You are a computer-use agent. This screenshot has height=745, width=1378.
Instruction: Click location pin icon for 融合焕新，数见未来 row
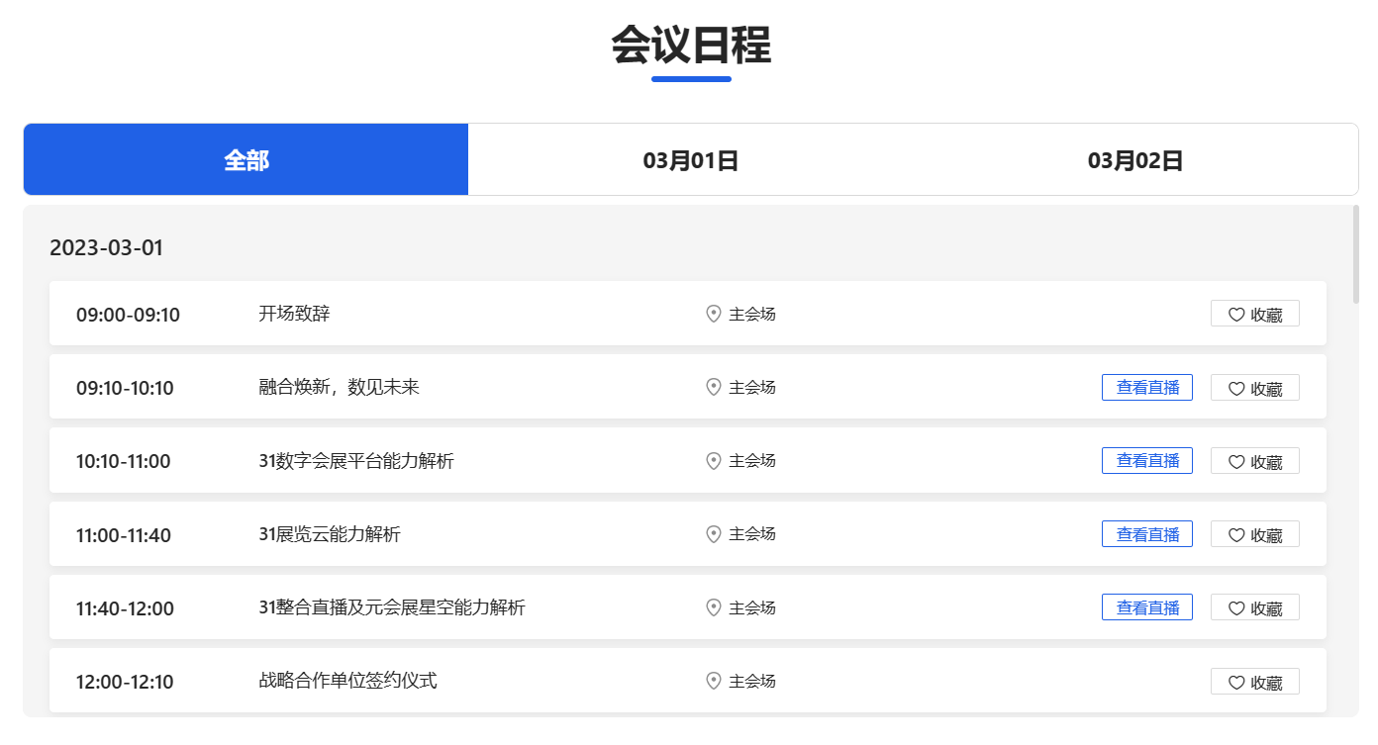pyautogui.click(x=713, y=387)
